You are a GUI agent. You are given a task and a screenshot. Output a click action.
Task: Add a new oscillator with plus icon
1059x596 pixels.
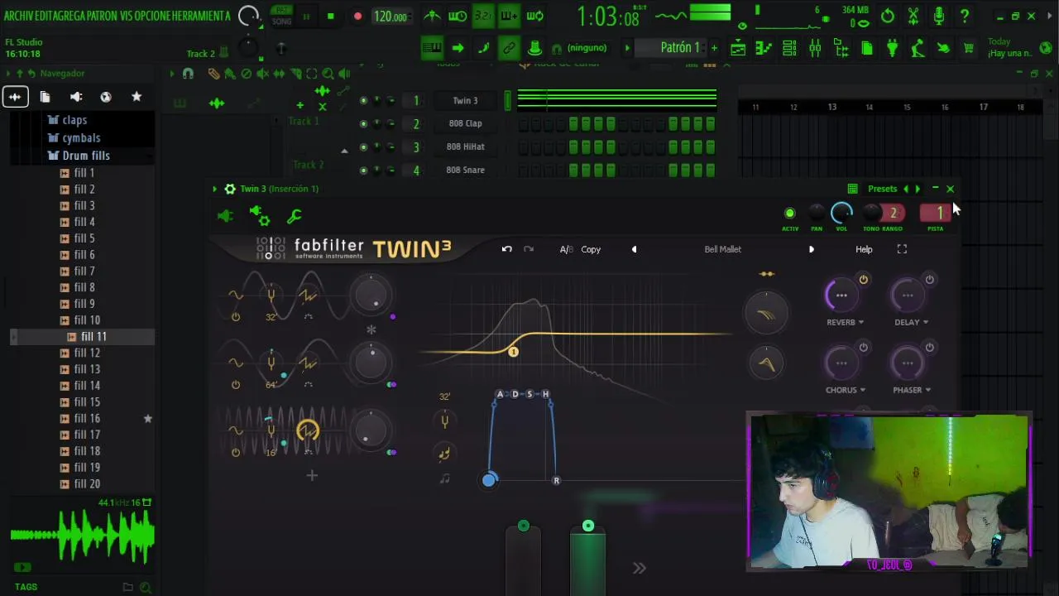[312, 475]
